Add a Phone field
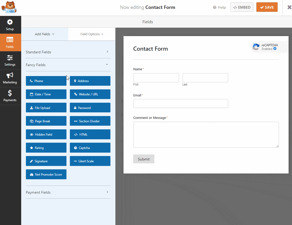The height and width of the screenshot is (225, 292). click(46, 81)
